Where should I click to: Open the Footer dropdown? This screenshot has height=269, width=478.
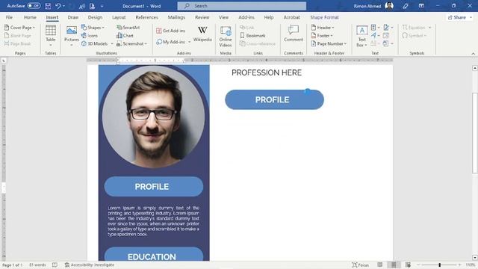pos(322,36)
